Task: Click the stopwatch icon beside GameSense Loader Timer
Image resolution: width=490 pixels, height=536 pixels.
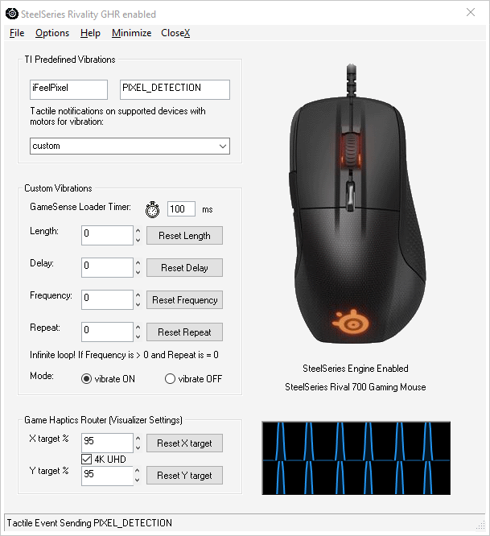Action: point(152,209)
